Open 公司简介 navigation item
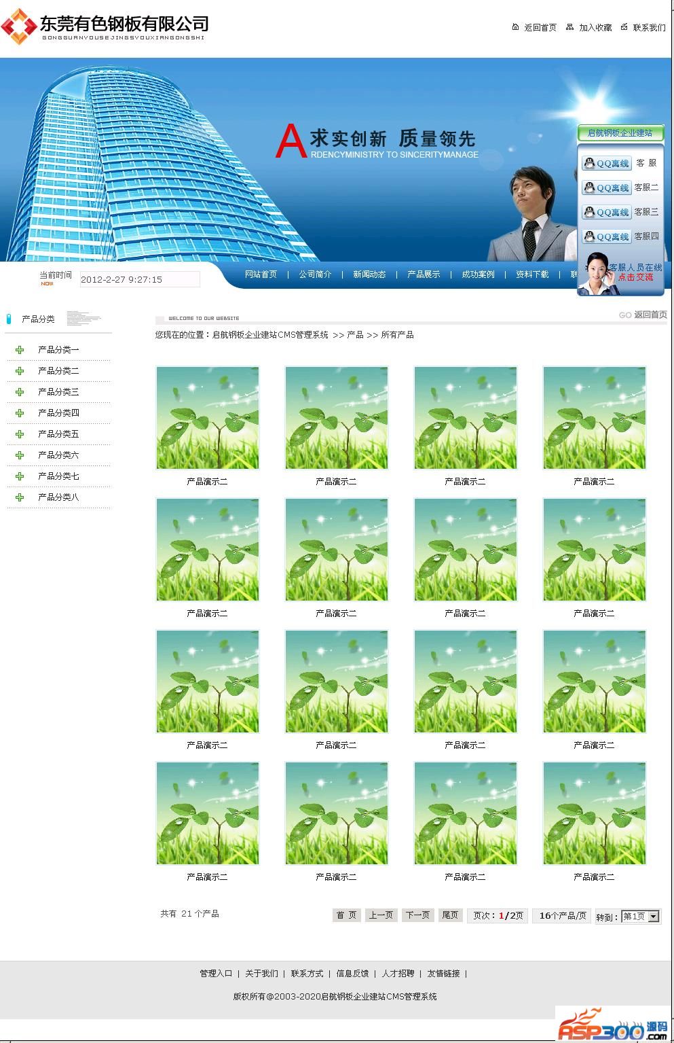 point(315,275)
